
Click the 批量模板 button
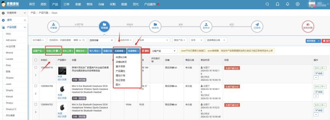pyautogui.click(x=134, y=51)
